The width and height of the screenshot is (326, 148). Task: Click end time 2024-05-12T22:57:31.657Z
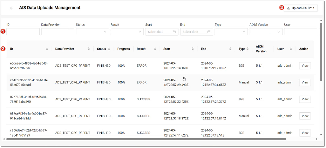pyautogui.click(x=213, y=82)
